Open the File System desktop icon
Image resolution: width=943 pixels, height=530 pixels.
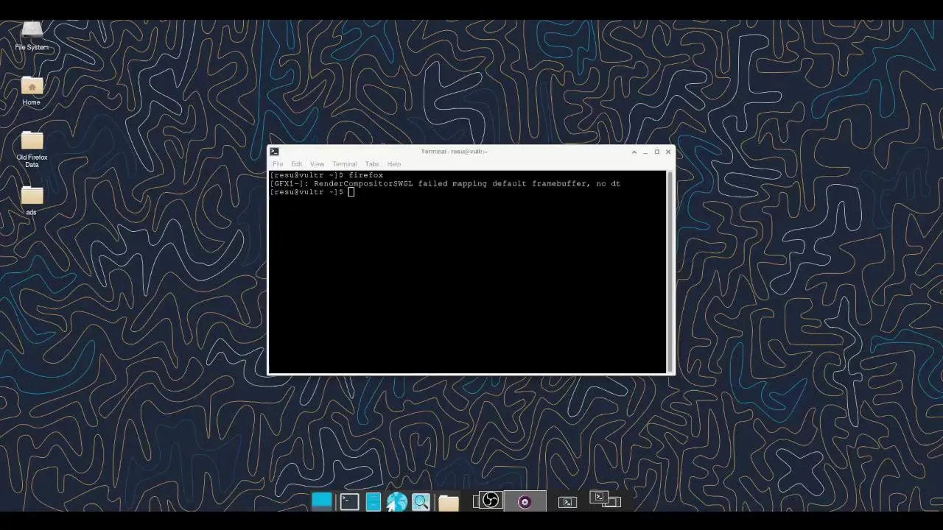32,35
